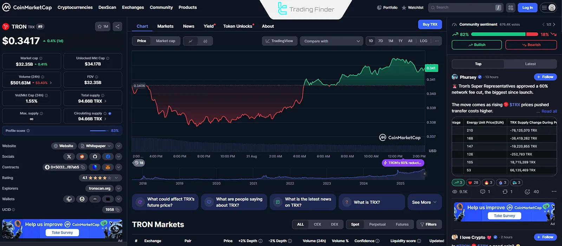Open TRON's Facebook social link
This screenshot has width=562, height=246.
coord(108,156)
